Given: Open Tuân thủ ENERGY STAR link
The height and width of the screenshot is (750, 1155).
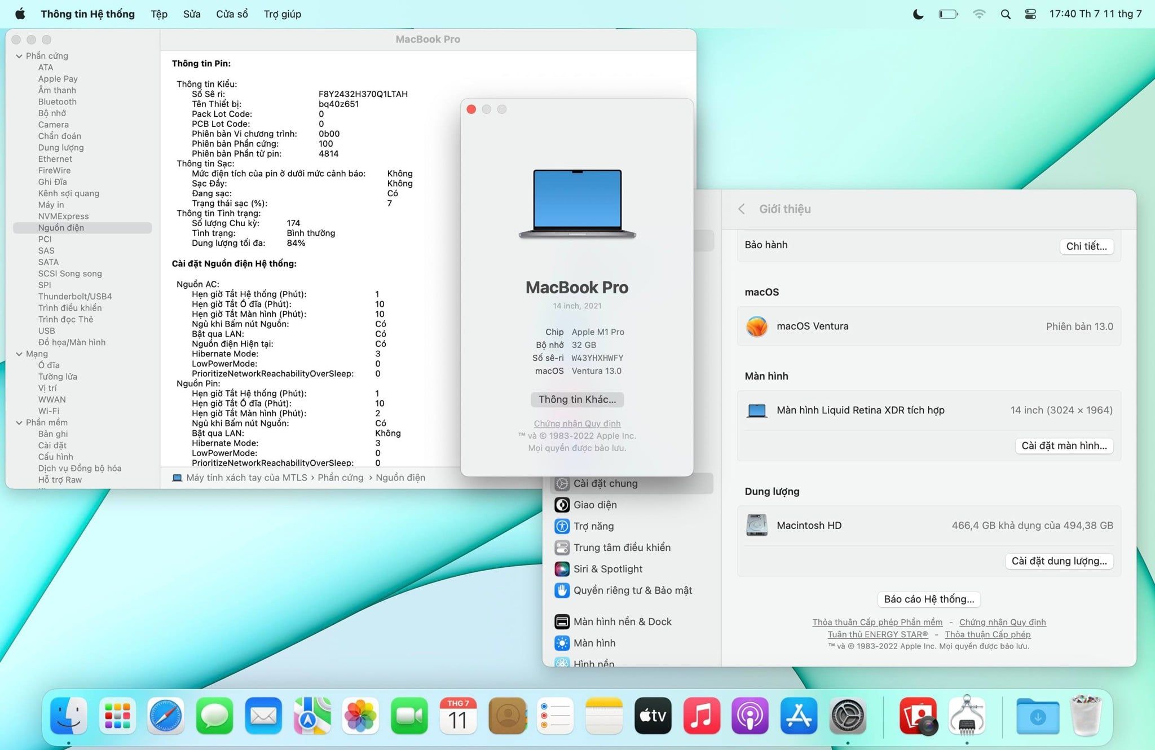Looking at the screenshot, I should (x=878, y=634).
